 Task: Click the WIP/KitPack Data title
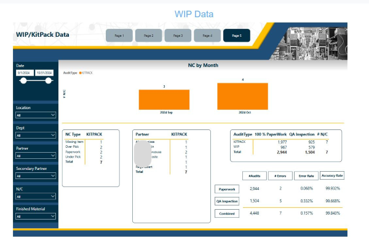pos(42,34)
